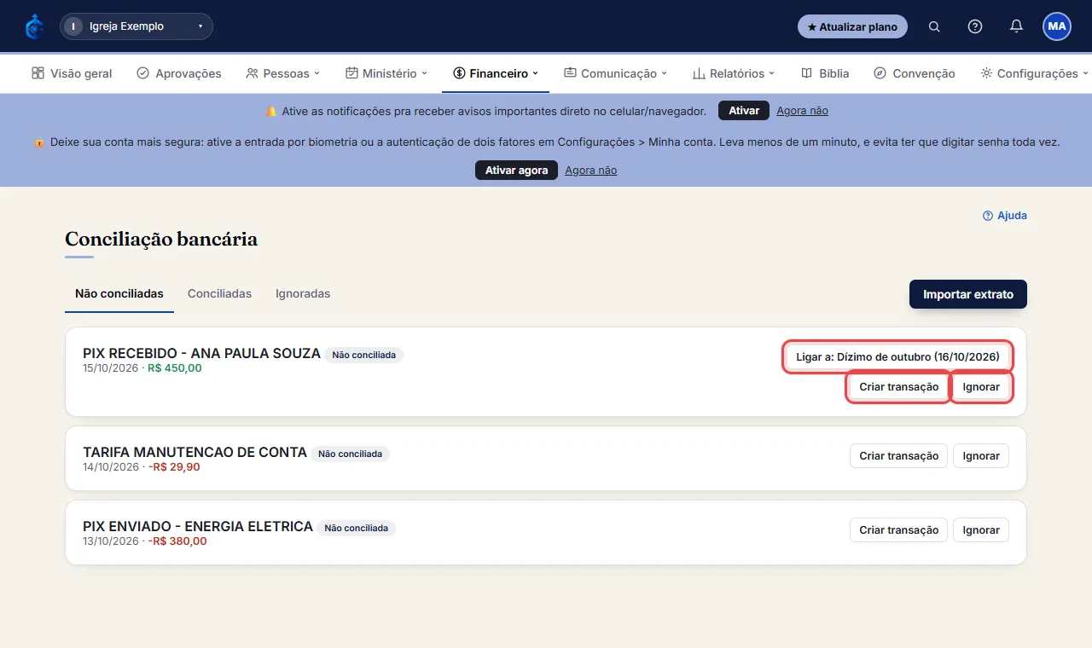Ignore the PIX ENVIADO ENERGIA ELETRICA entry
Screen dimensions: 1092x648
tap(981, 530)
